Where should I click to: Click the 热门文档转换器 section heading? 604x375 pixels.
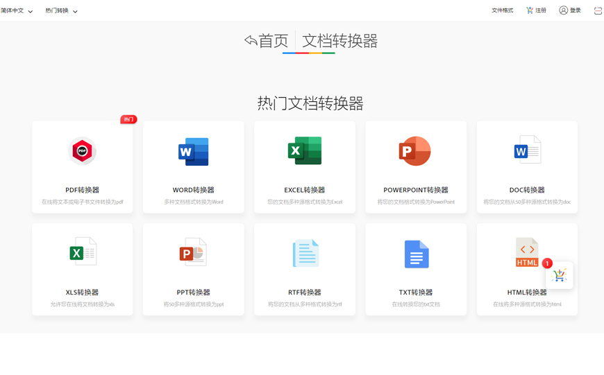[310, 103]
